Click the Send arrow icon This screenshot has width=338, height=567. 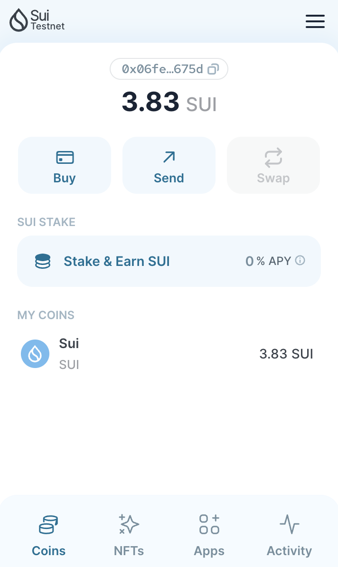tap(169, 157)
